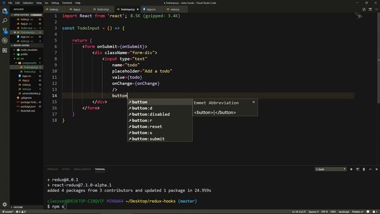This screenshot has height=214, width=380.
Task: Switch to the TodoList.js editor tab
Action: point(103,10)
